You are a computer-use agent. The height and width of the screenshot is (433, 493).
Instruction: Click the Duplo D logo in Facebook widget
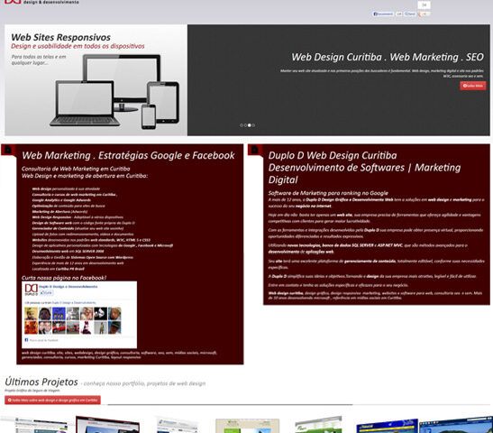coord(32,290)
